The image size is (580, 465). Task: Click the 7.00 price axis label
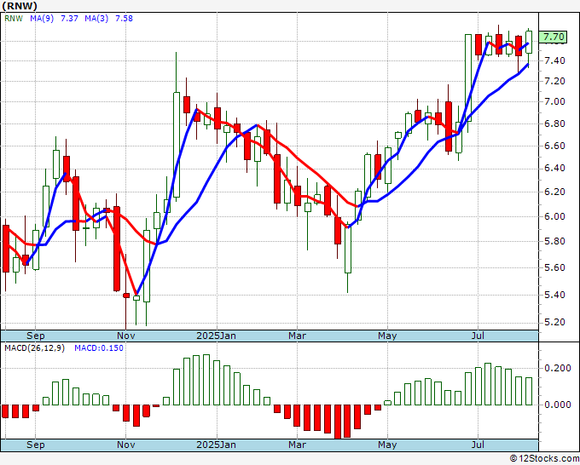(x=554, y=101)
